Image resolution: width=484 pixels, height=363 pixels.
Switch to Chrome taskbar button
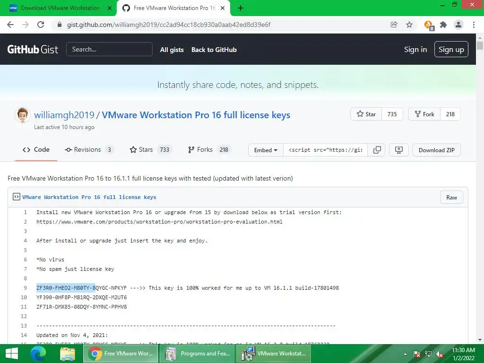(x=121, y=354)
